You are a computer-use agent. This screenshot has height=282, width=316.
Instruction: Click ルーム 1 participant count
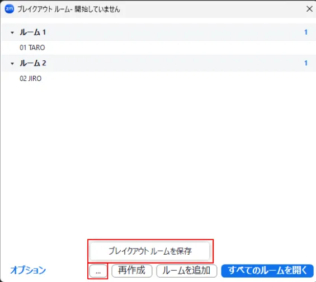click(306, 32)
